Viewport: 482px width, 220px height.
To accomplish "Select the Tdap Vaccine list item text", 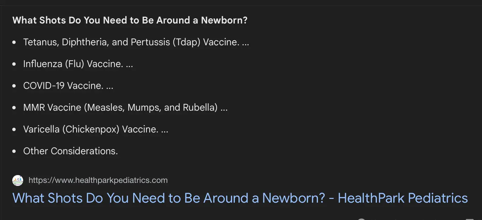I will tap(131, 42).
